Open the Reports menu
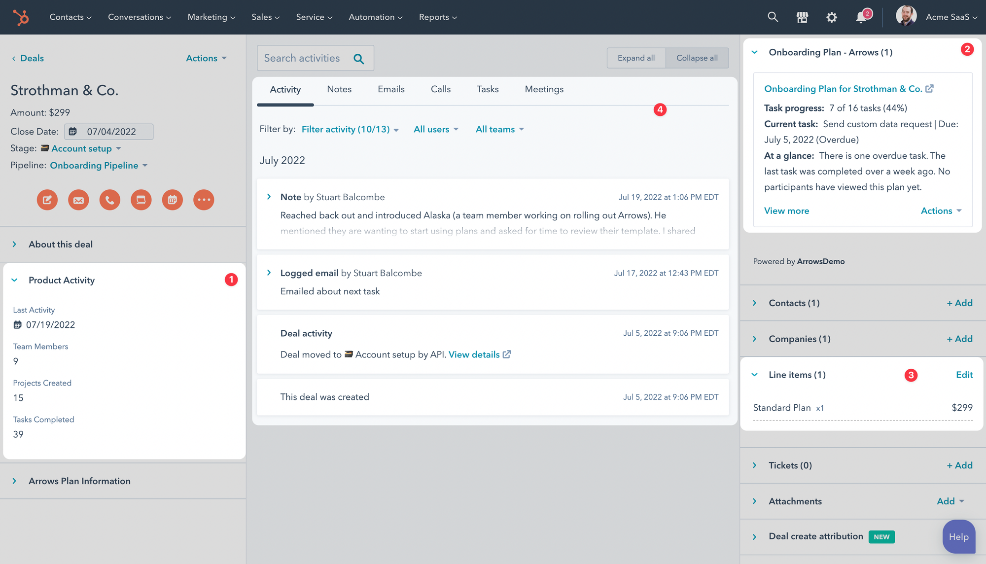 click(x=437, y=17)
